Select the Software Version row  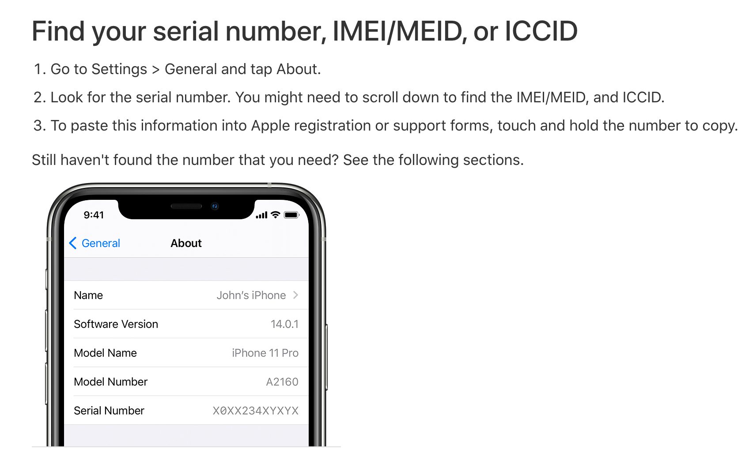pos(186,324)
